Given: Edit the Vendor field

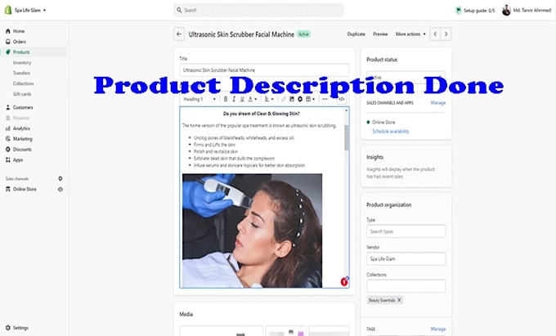Looking at the screenshot, I should (406, 258).
